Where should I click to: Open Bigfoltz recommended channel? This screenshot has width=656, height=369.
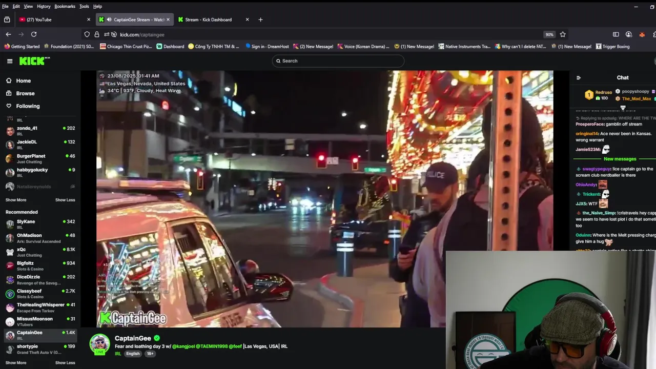[40, 265]
